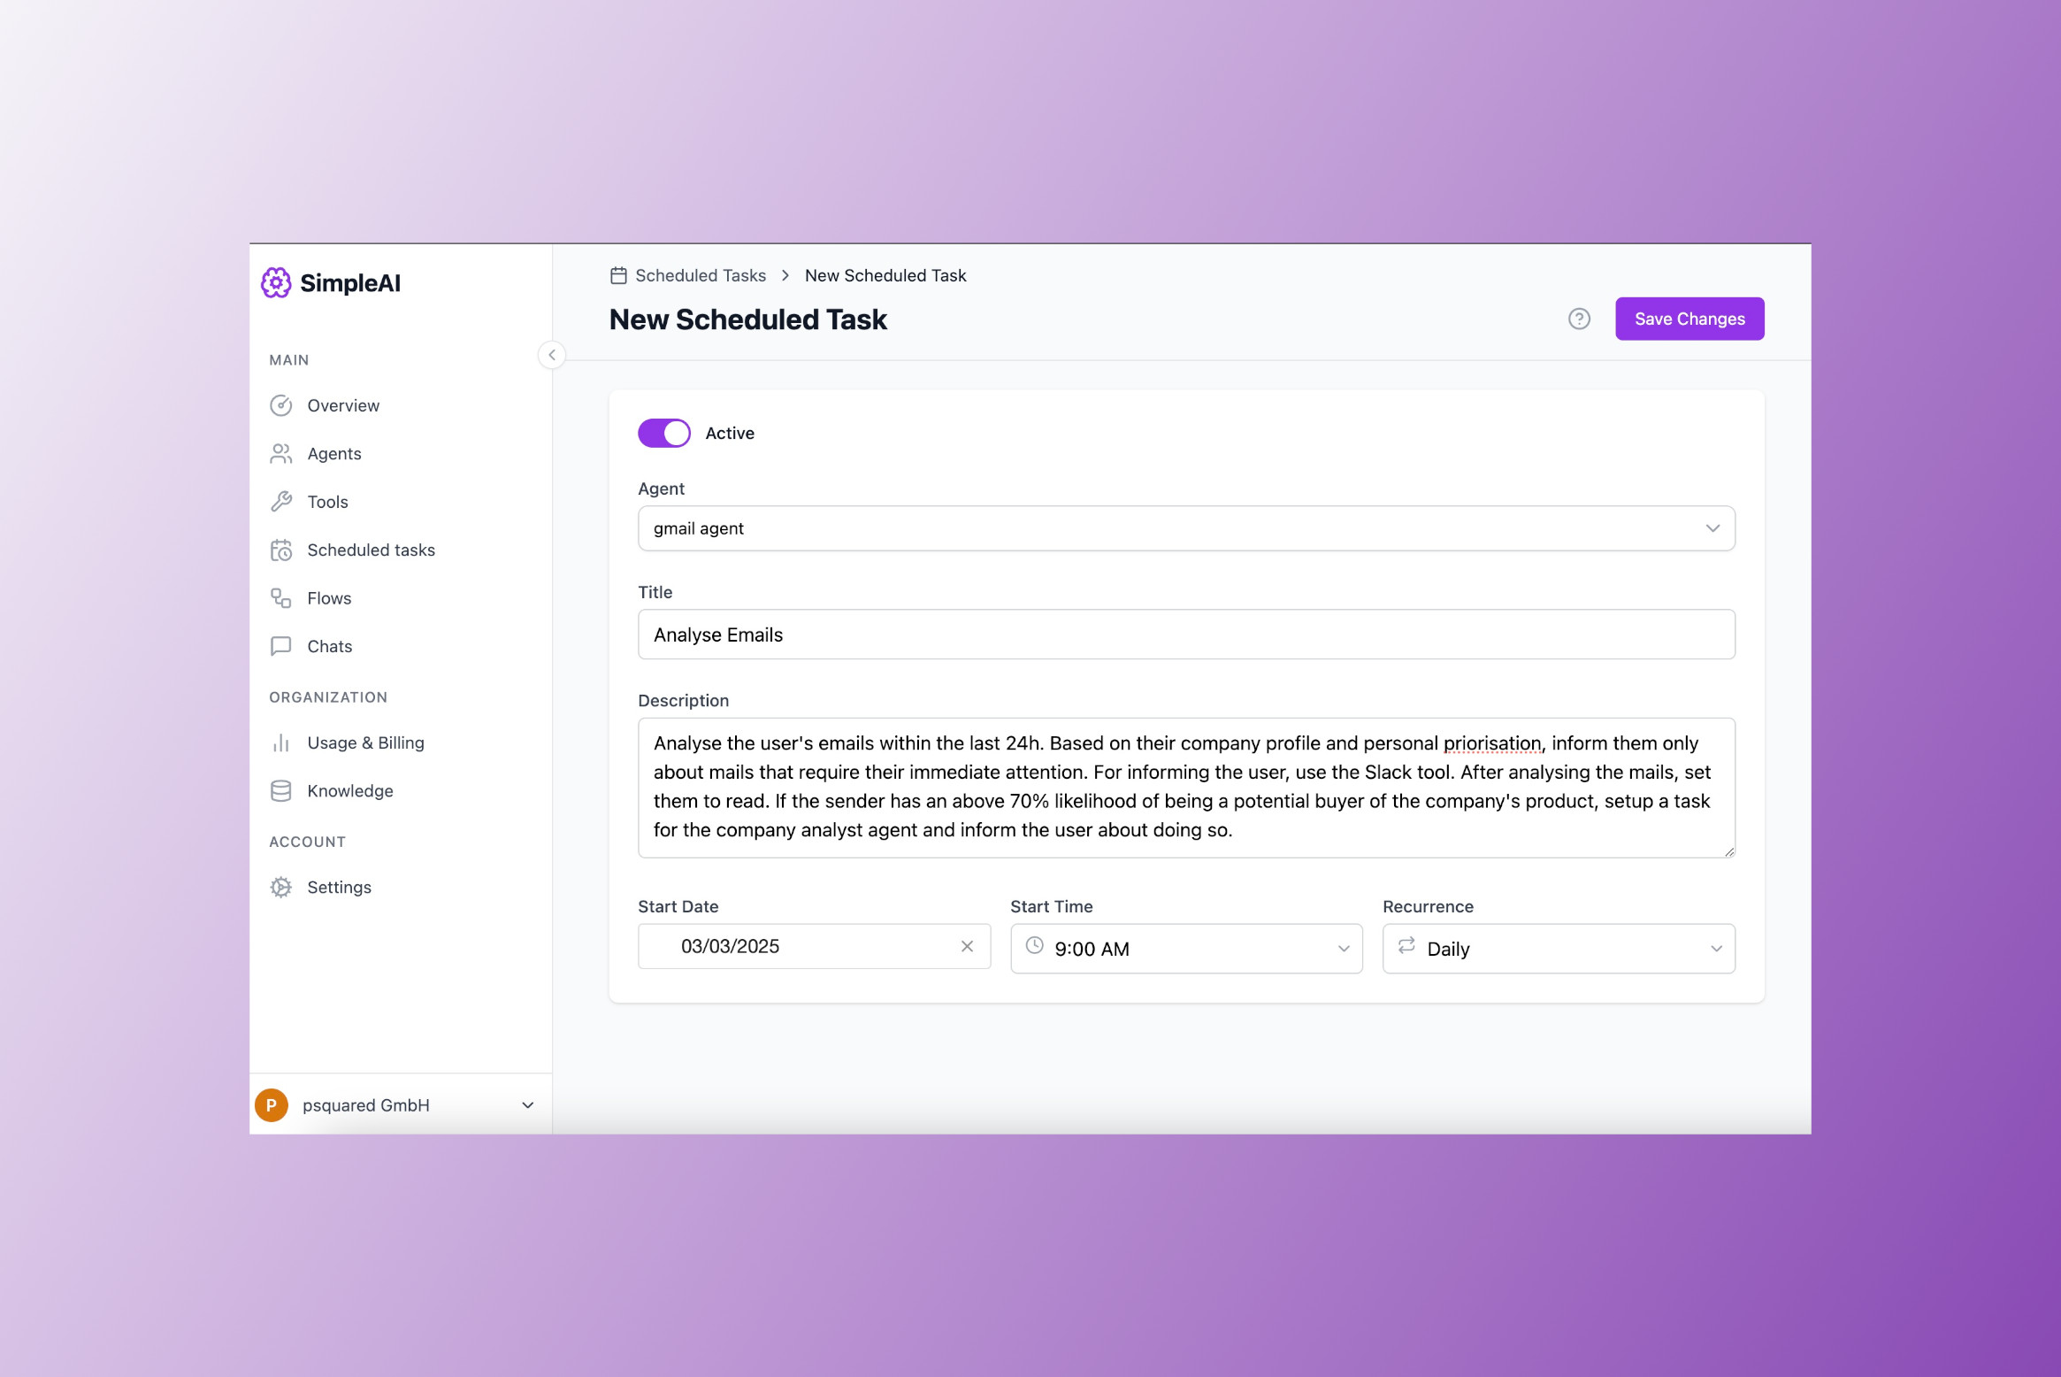Click the New Scheduled Task breadcrumb
The width and height of the screenshot is (2061, 1377).
[885, 275]
